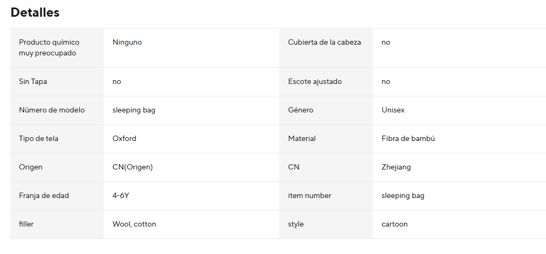Click the 'Género' attribute label
This screenshot has width=546, height=254.
click(301, 110)
